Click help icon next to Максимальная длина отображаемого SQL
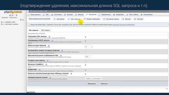 61,56
